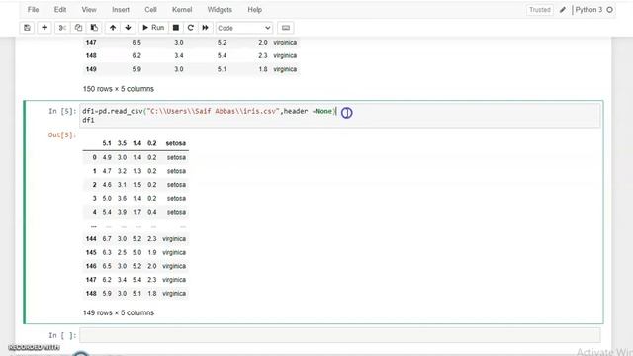633x356 pixels.
Task: Click the file path string in the code
Action: [x=214, y=111]
